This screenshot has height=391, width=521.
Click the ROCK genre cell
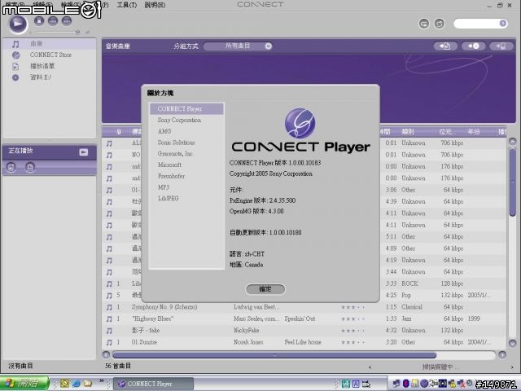(409, 284)
